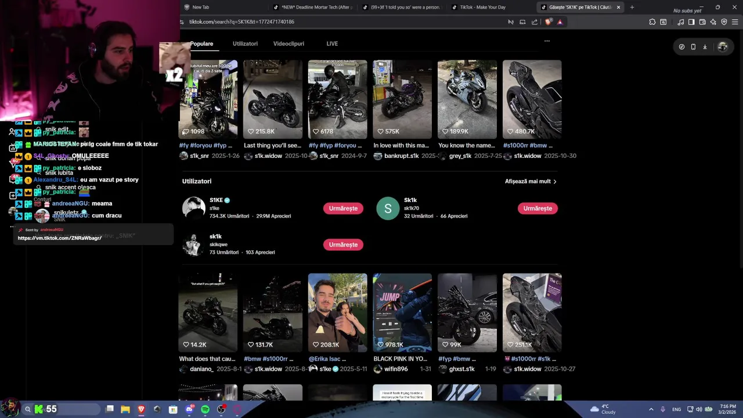Screen dimensions: 743x418
Task: Follow Sk1k with Urmărește button
Action: (538, 208)
